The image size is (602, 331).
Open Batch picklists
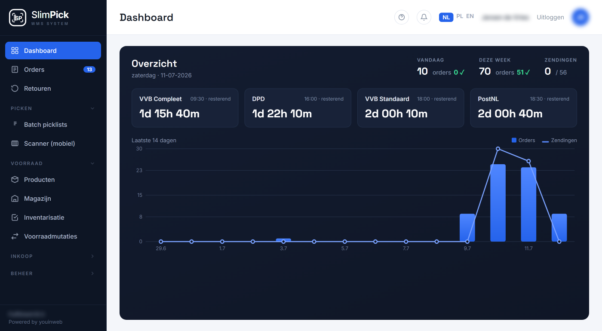[53, 125]
